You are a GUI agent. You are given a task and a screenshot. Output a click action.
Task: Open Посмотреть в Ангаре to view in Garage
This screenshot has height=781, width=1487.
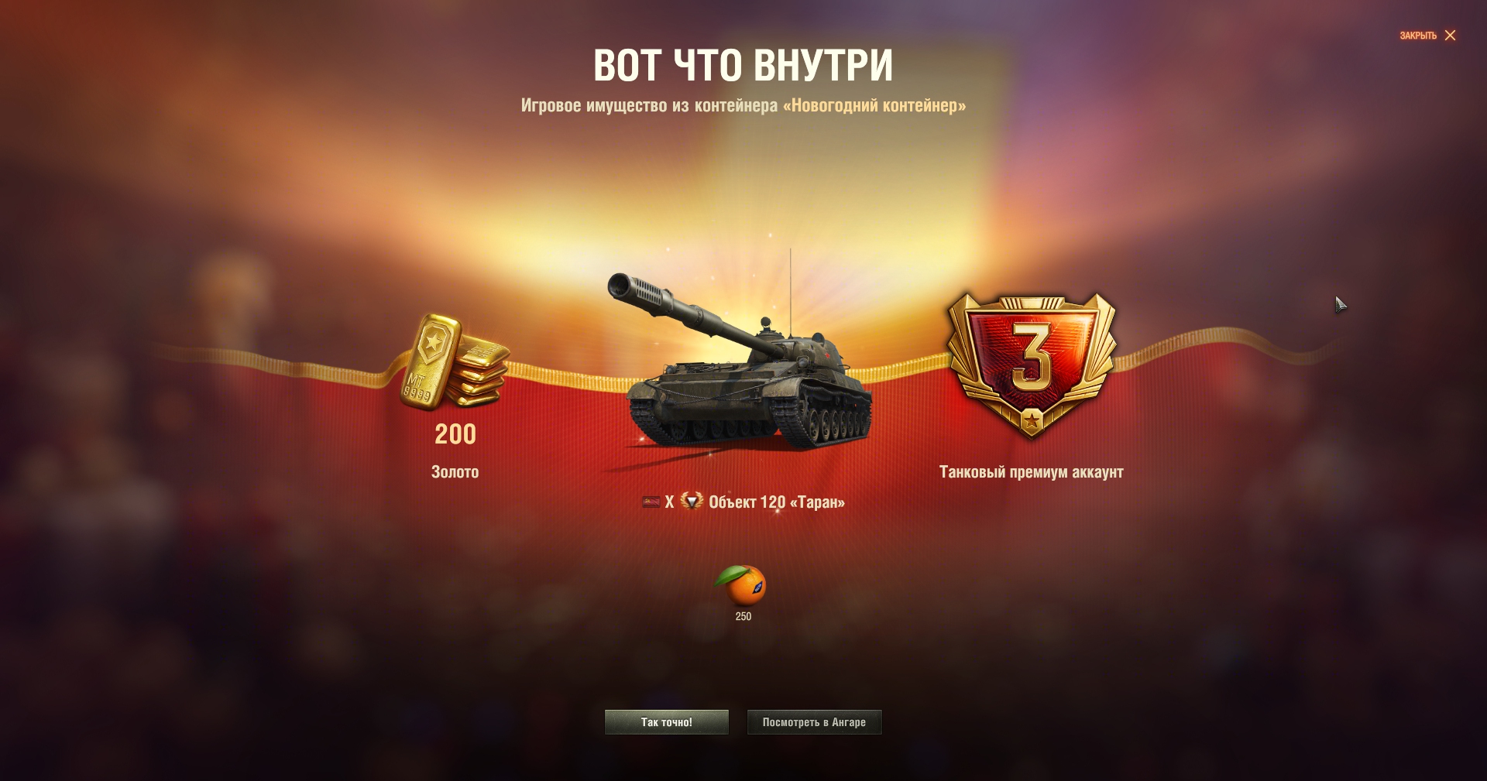(814, 722)
